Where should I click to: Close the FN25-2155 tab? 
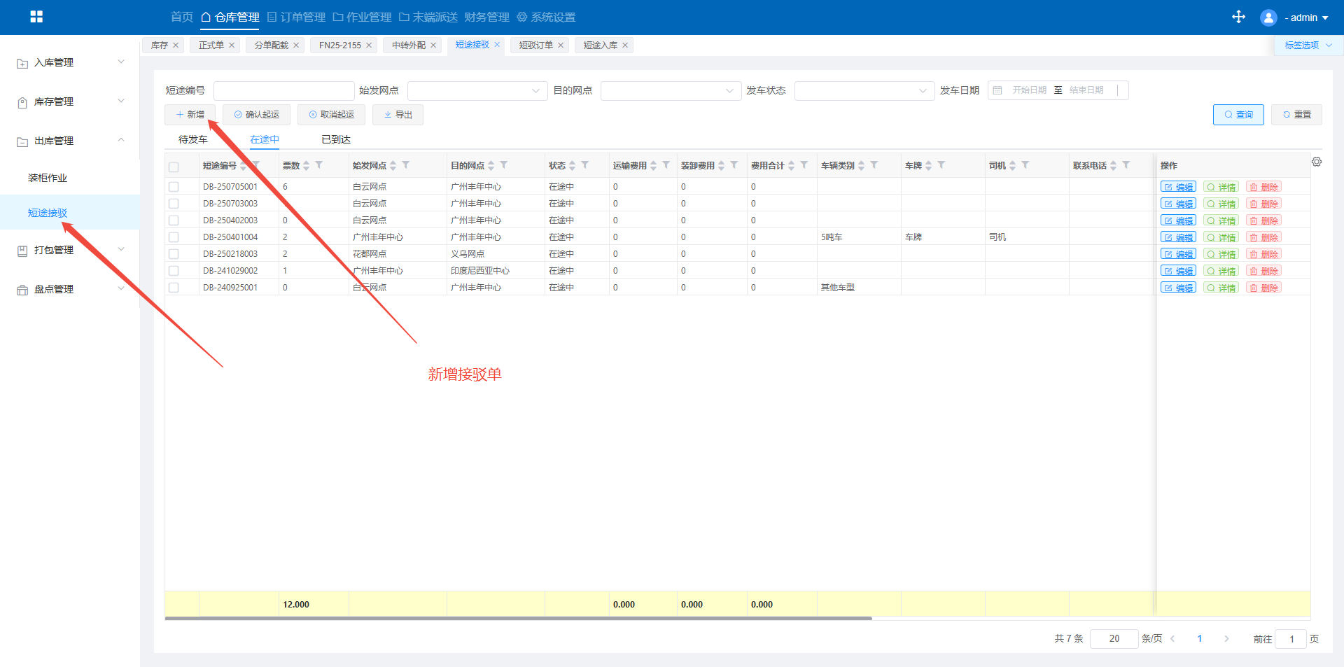point(369,45)
